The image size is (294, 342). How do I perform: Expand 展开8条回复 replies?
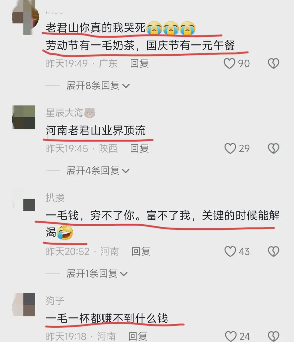click(98, 86)
